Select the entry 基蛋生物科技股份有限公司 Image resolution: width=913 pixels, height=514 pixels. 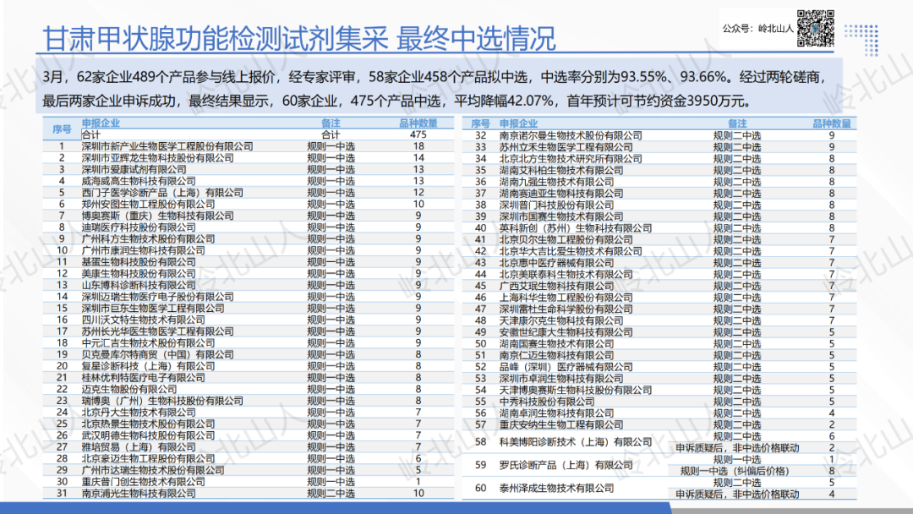click(x=139, y=262)
